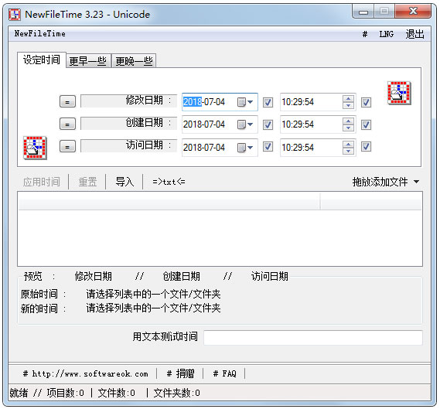
Task: Click the =>txt<= export button
Action: coord(169,182)
